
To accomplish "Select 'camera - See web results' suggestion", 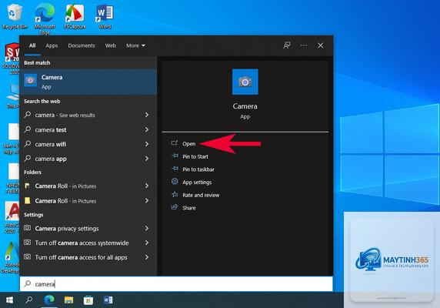I will [x=88, y=115].
